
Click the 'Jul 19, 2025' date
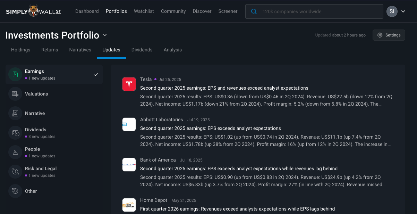pyautogui.click(x=198, y=120)
